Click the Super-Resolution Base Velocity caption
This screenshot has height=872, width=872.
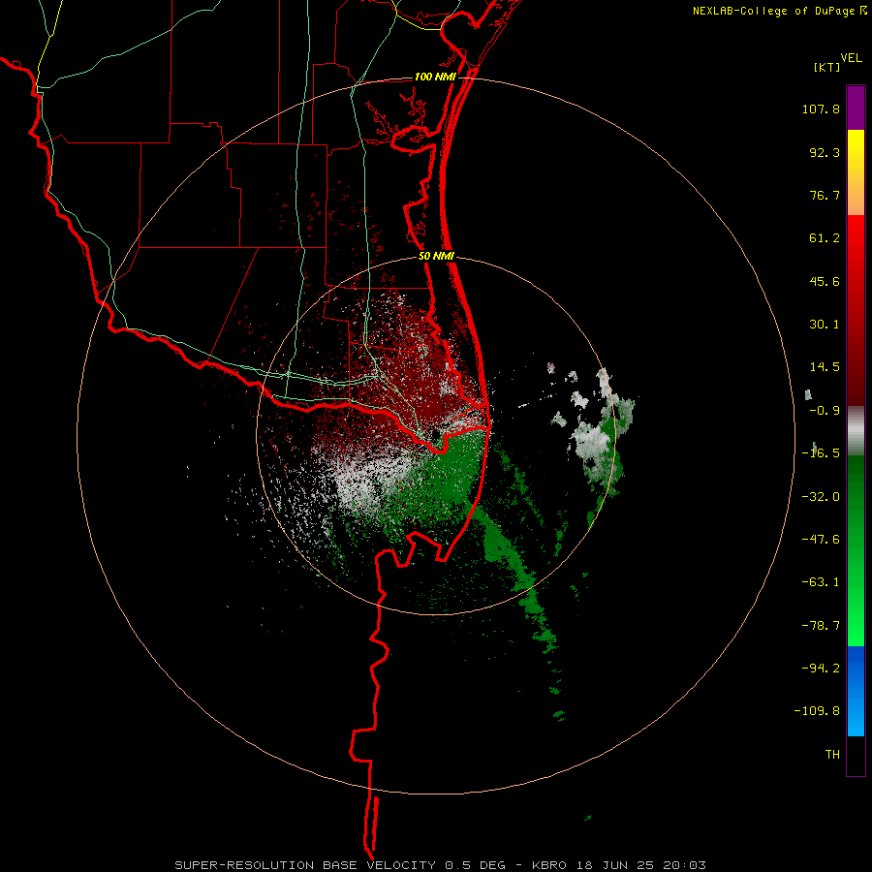pyautogui.click(x=441, y=865)
